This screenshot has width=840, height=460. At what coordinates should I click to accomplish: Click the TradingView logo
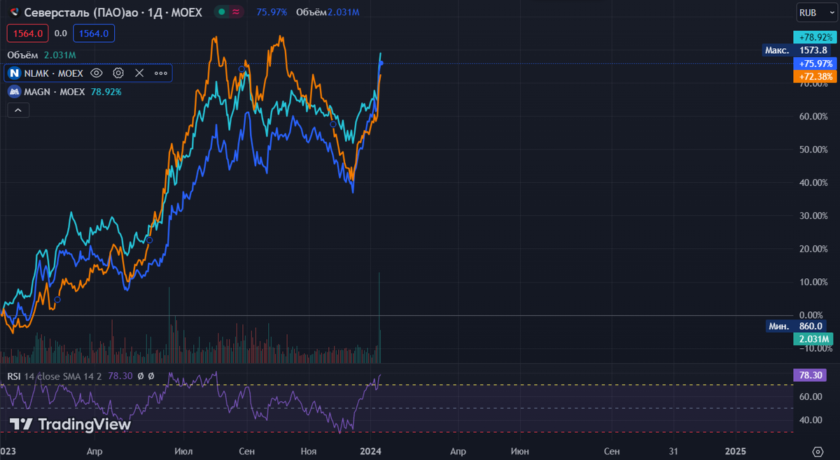tap(70, 424)
